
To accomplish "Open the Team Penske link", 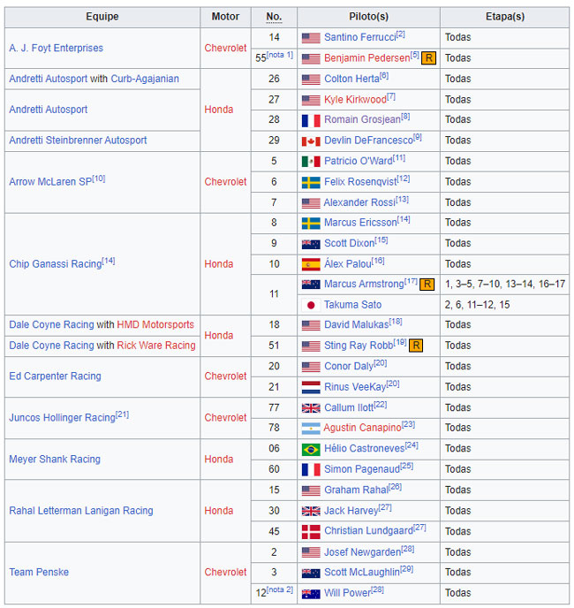I will click(x=39, y=573).
